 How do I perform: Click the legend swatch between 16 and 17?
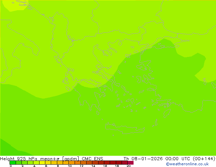pyautogui.click(x=107, y=163)
